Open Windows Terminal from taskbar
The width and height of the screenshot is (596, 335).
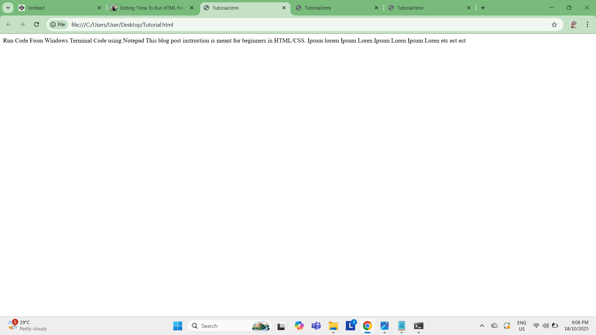[x=418, y=326]
